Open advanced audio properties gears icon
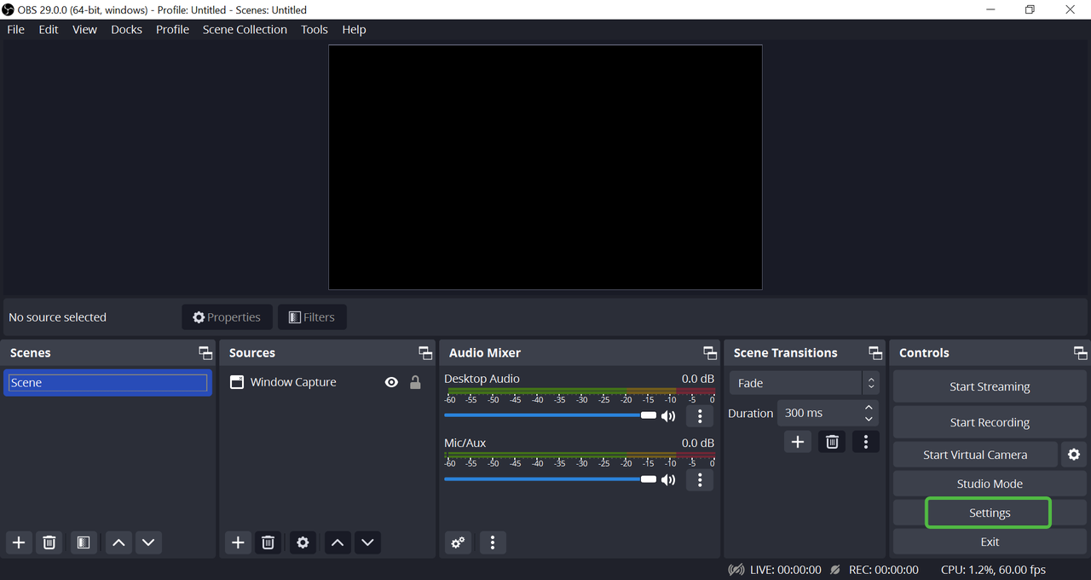This screenshot has width=1091, height=580. [x=459, y=542]
